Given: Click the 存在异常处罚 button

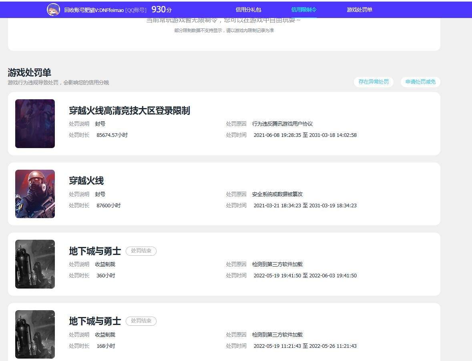Looking at the screenshot, I should pos(374,82).
